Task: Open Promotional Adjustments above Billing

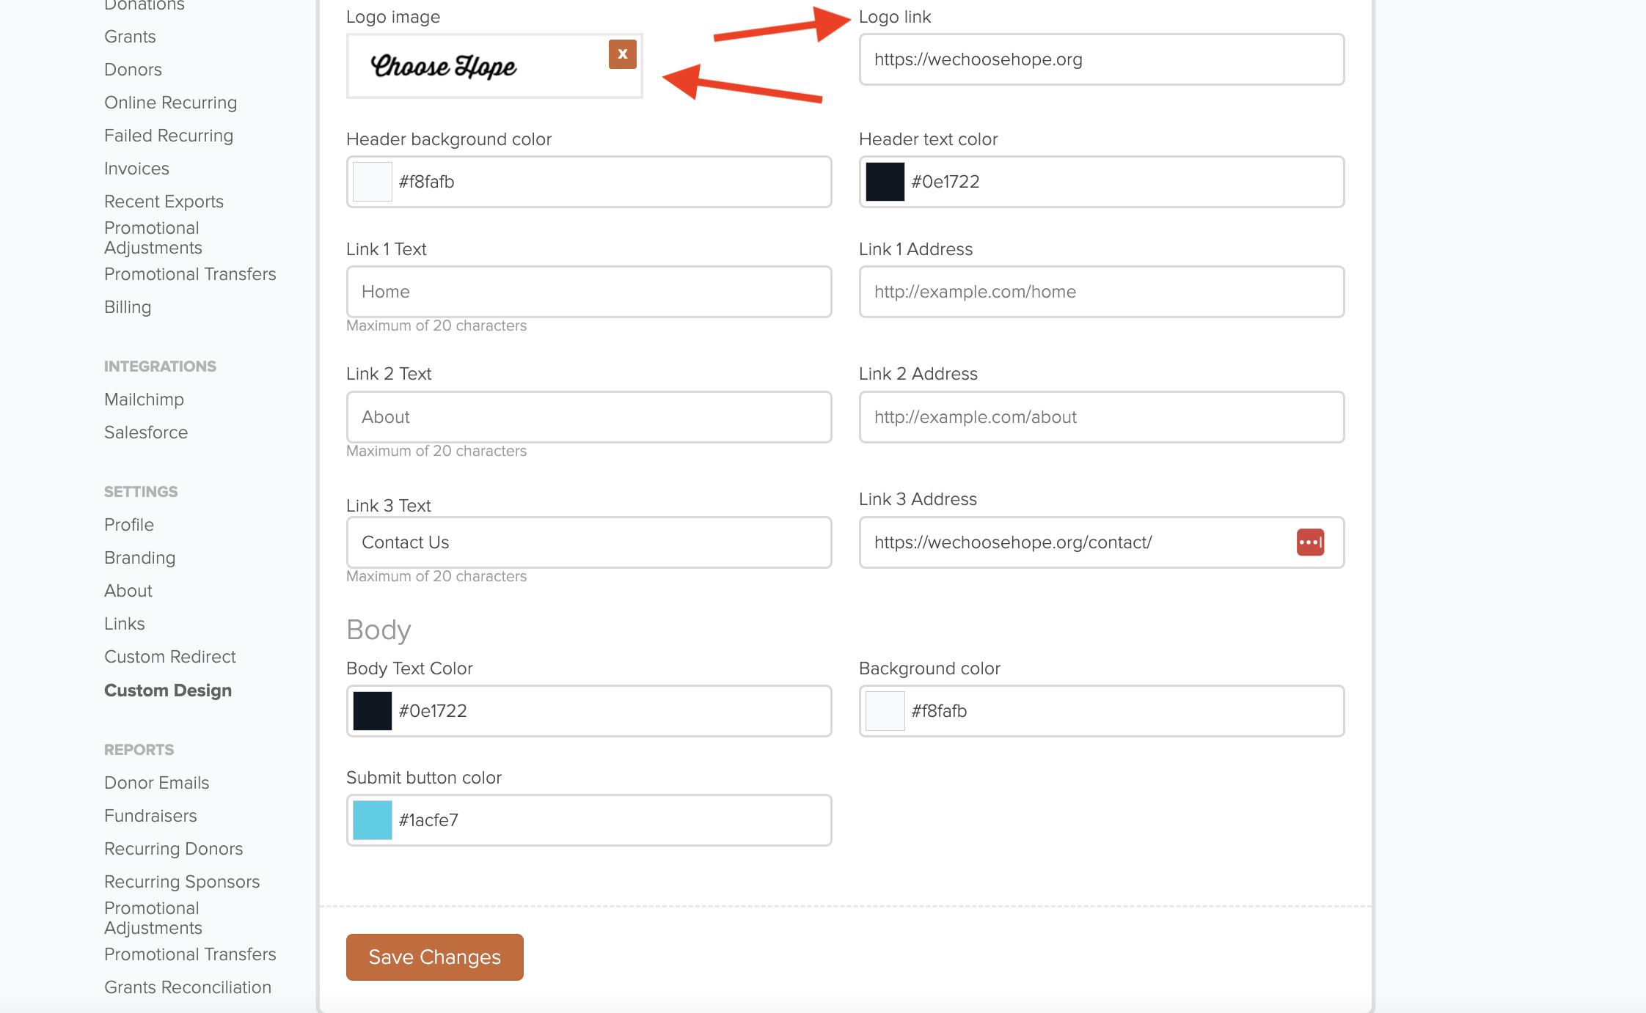Action: point(153,238)
